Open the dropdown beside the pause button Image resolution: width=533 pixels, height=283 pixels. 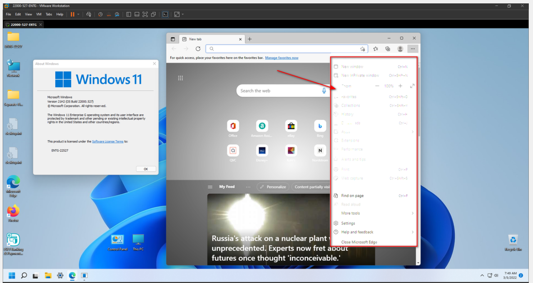[78, 14]
